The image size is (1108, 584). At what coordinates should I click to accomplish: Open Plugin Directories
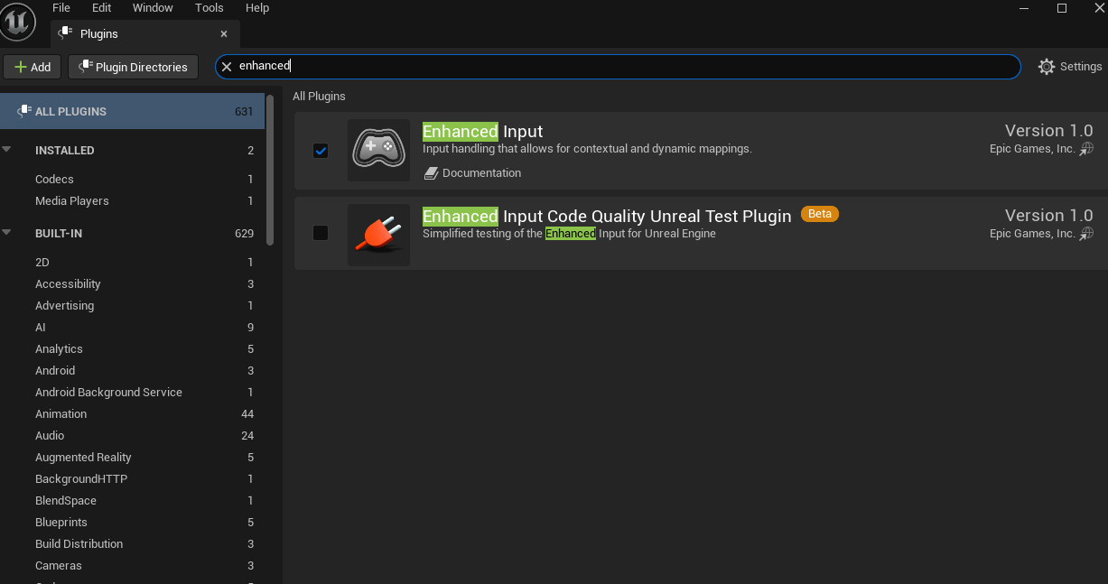tap(134, 67)
